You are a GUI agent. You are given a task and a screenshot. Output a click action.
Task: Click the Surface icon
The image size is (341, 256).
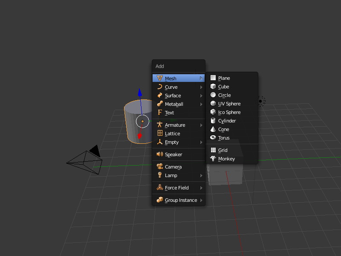point(159,95)
